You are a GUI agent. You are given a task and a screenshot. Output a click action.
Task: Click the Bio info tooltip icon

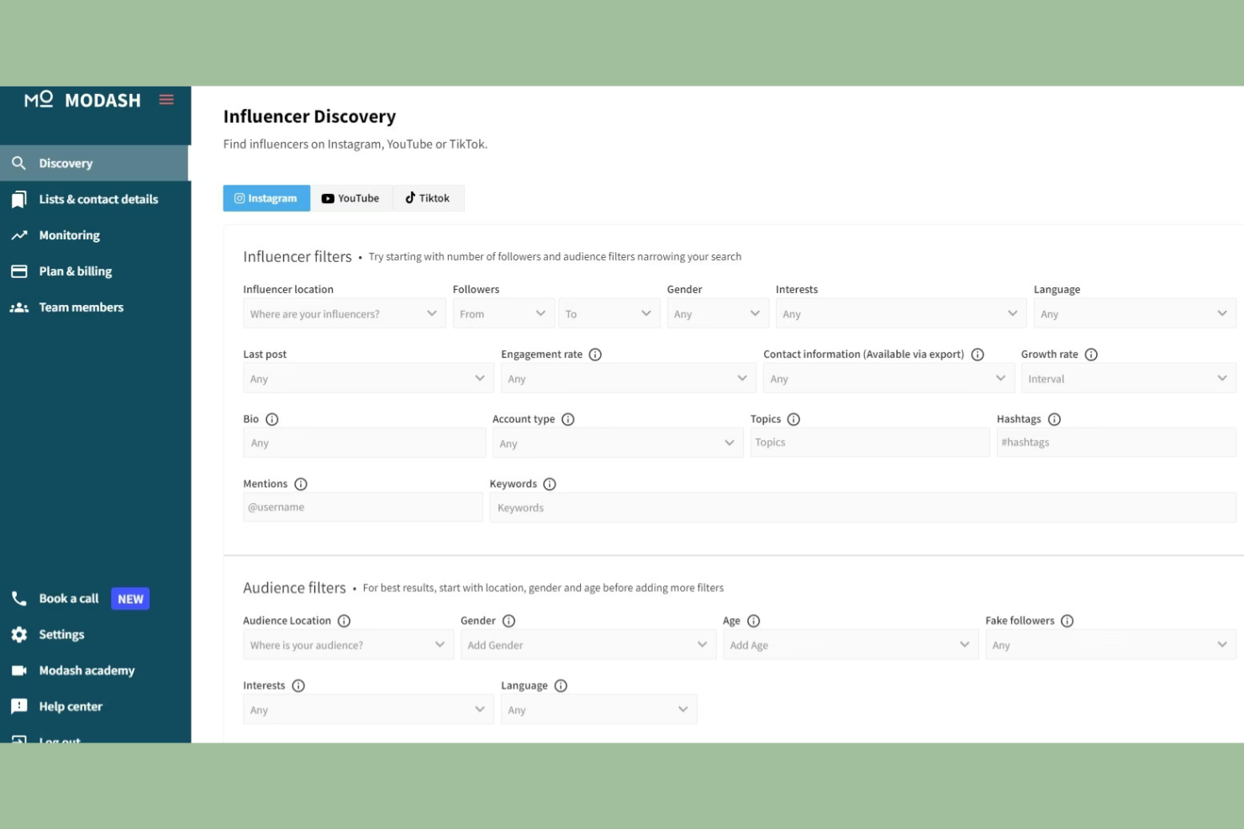271,418
